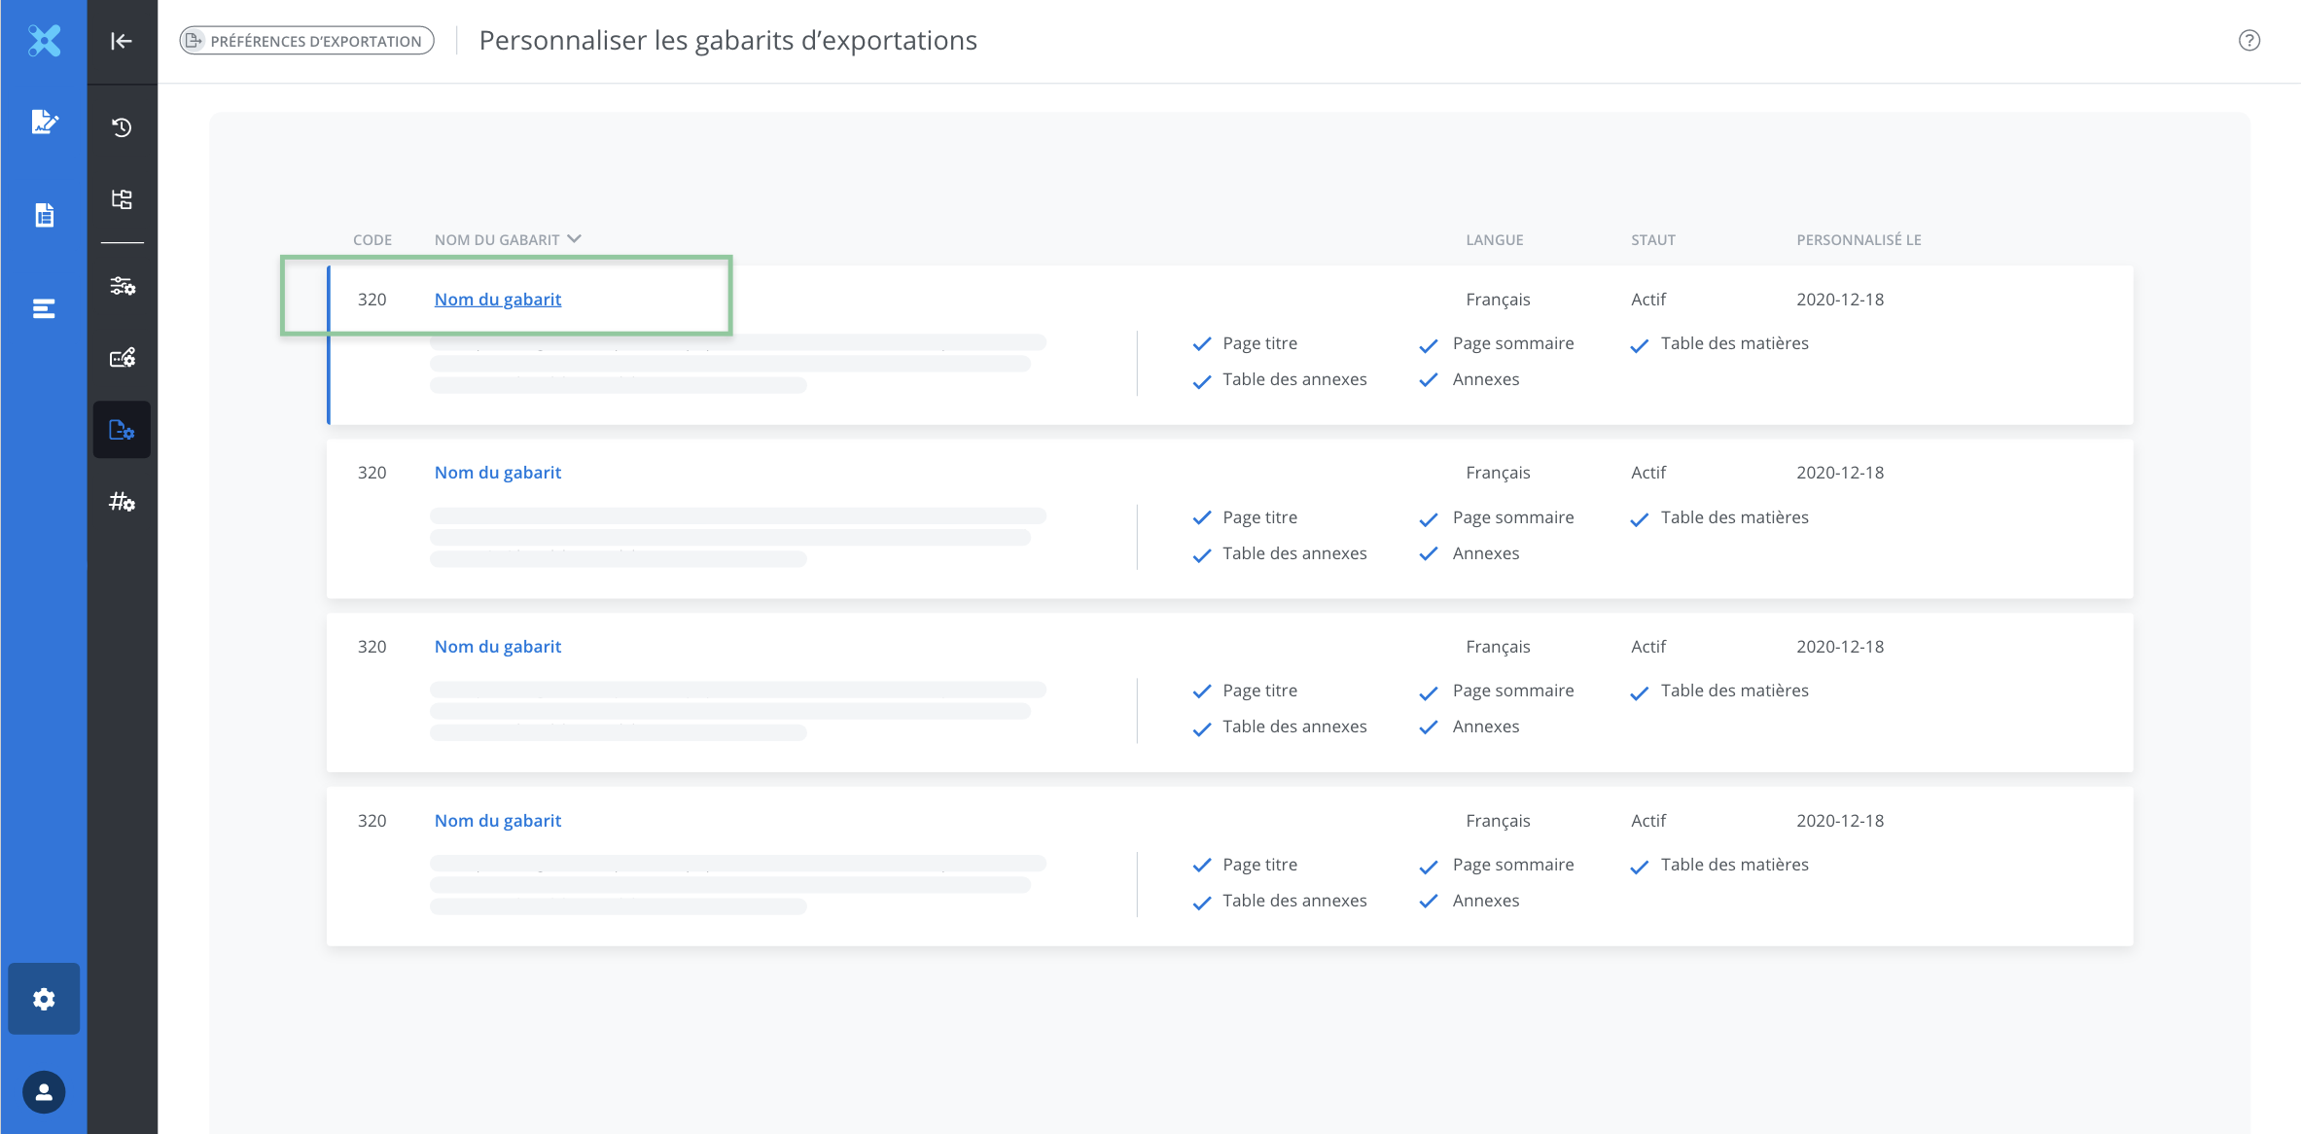The height and width of the screenshot is (1134, 2301).
Task: Click the Langue column header
Action: [x=1495, y=240]
